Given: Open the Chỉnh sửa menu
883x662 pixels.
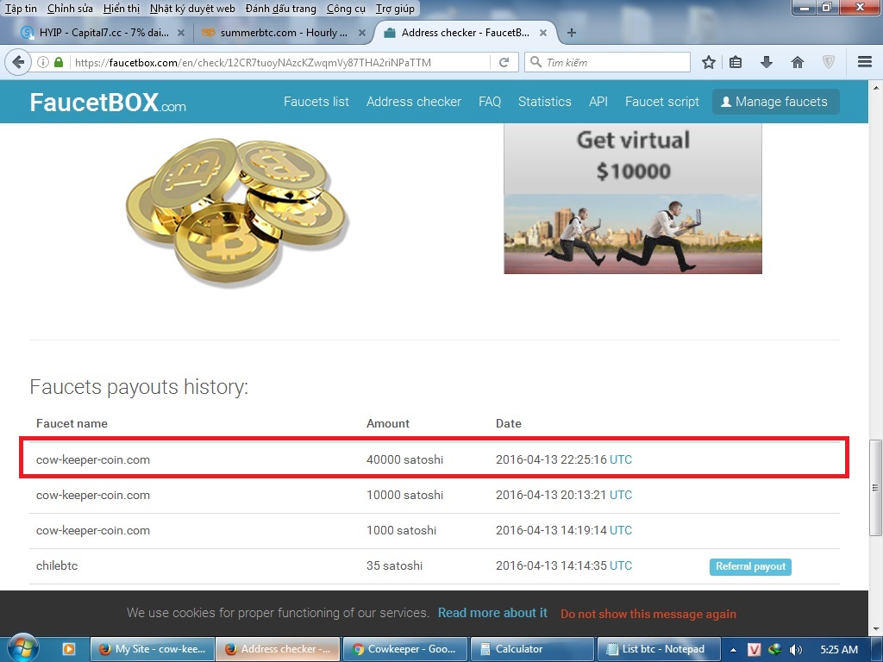Looking at the screenshot, I should click(x=70, y=9).
